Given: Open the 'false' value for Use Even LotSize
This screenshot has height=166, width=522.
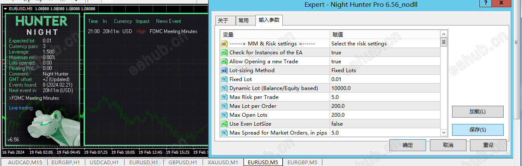Looking at the screenshot, I should pyautogui.click(x=385, y=124).
